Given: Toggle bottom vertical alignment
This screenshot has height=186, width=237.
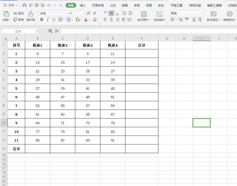Looking at the screenshot, I should click(117, 13).
